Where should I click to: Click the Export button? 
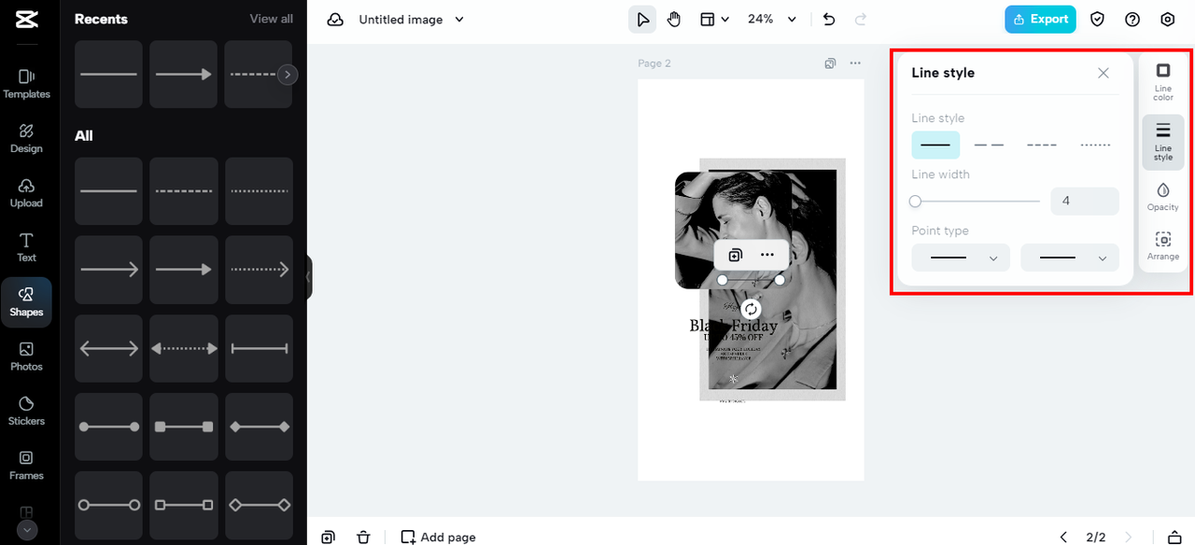click(1040, 19)
